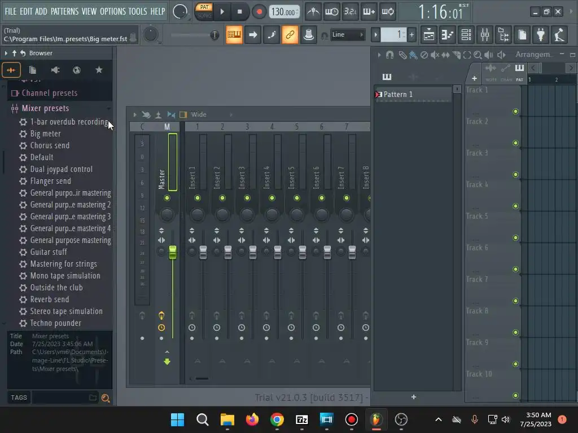The width and height of the screenshot is (578, 433).
Task: Open the ADD menu
Action: [41, 11]
